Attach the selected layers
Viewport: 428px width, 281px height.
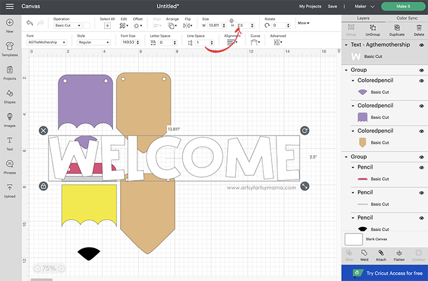click(x=381, y=255)
